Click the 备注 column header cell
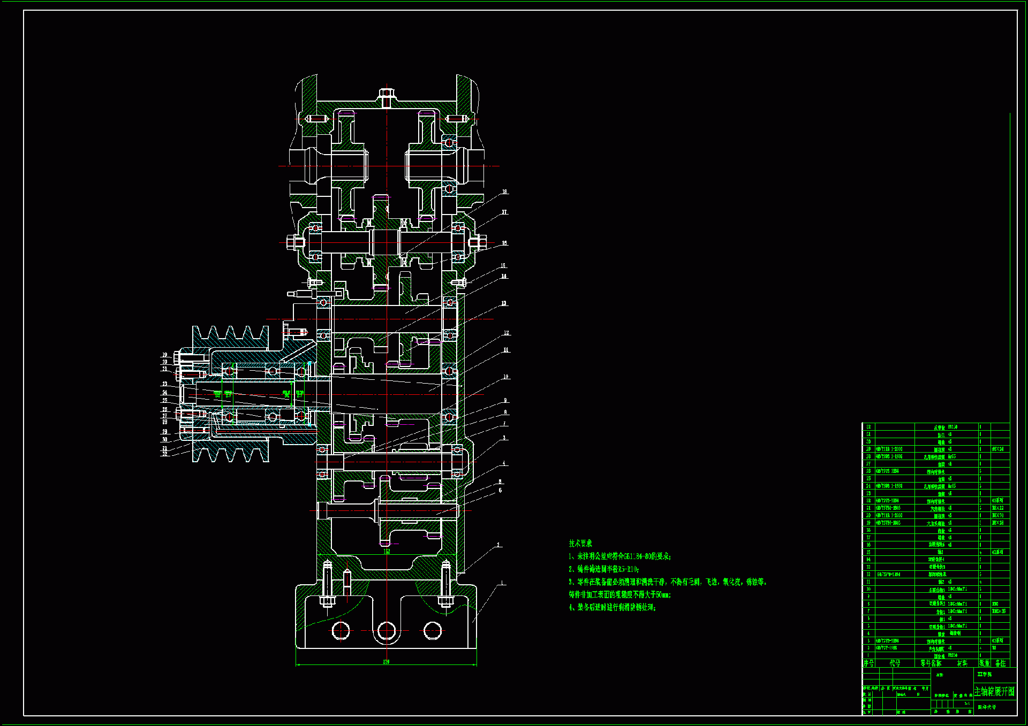 (x=1000, y=663)
